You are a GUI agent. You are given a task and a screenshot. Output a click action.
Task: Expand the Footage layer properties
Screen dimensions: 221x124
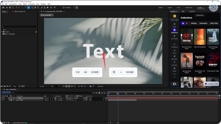pyautogui.click(x=9, y=100)
